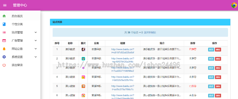Click 删除 button in row 4

coord(218,77)
